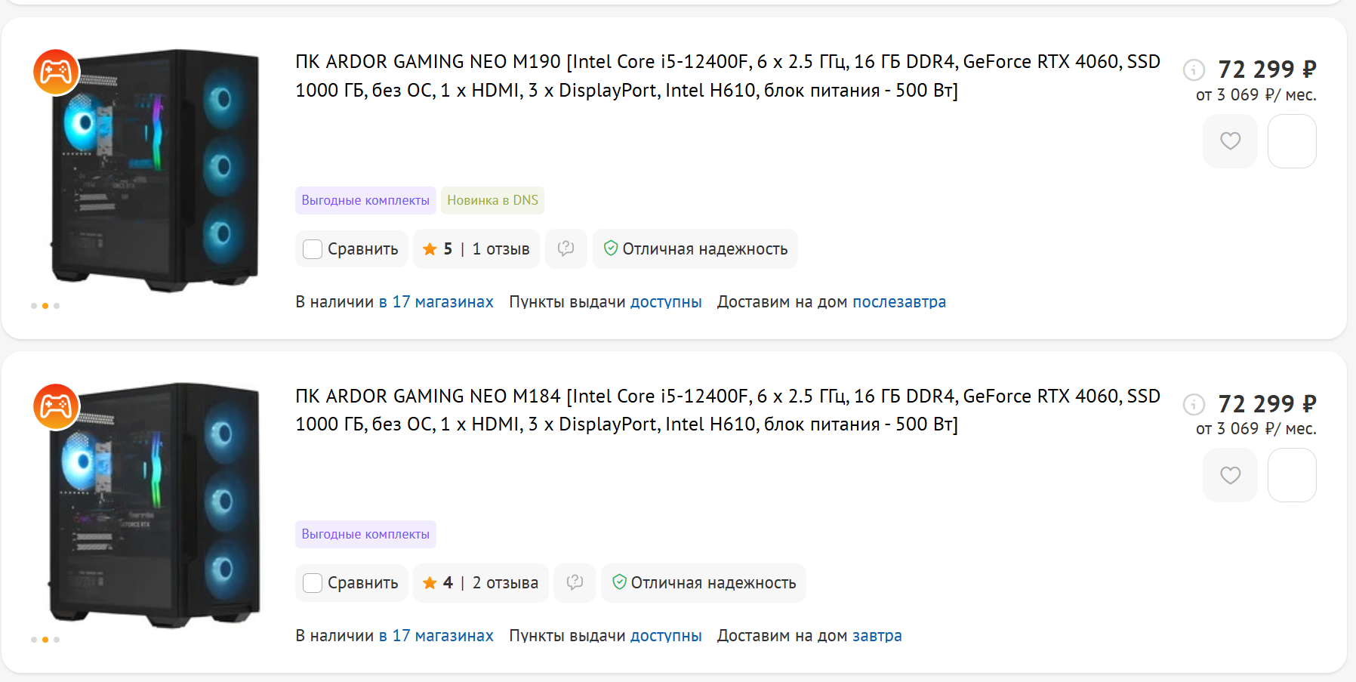Viewport: 1356px width, 682px height.
Task: Click 'послезавтра' delivery link
Action: [x=899, y=301]
